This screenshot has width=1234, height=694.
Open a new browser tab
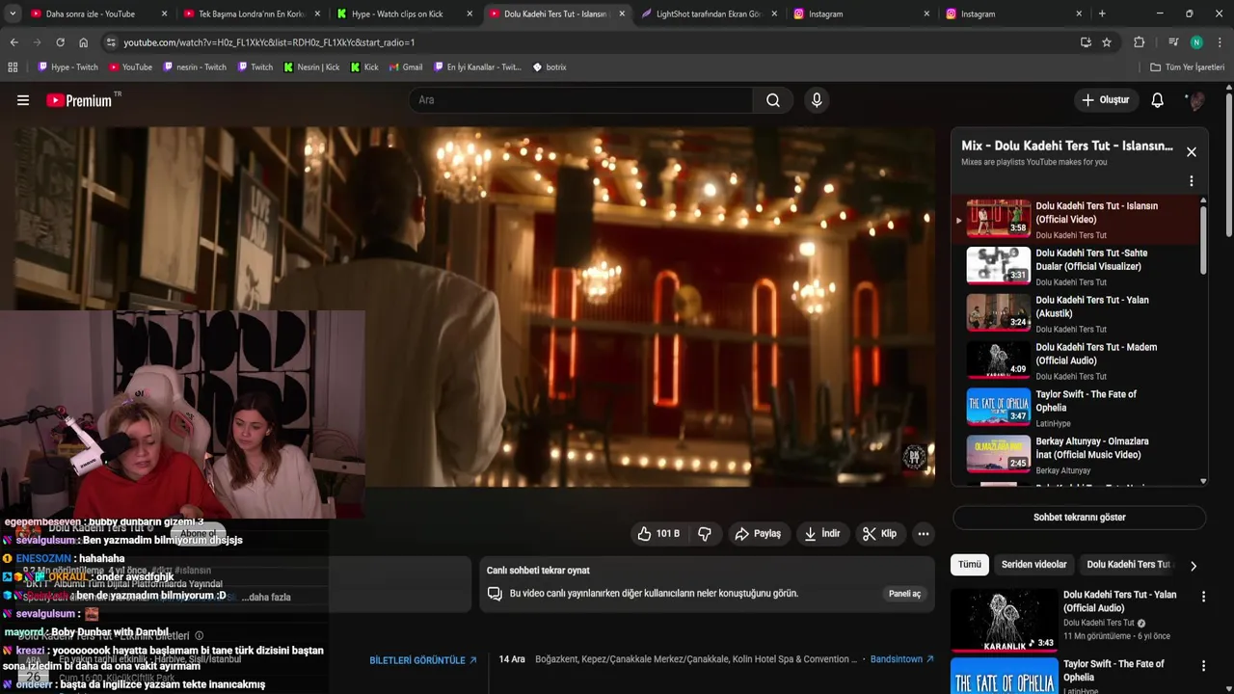(x=1102, y=13)
